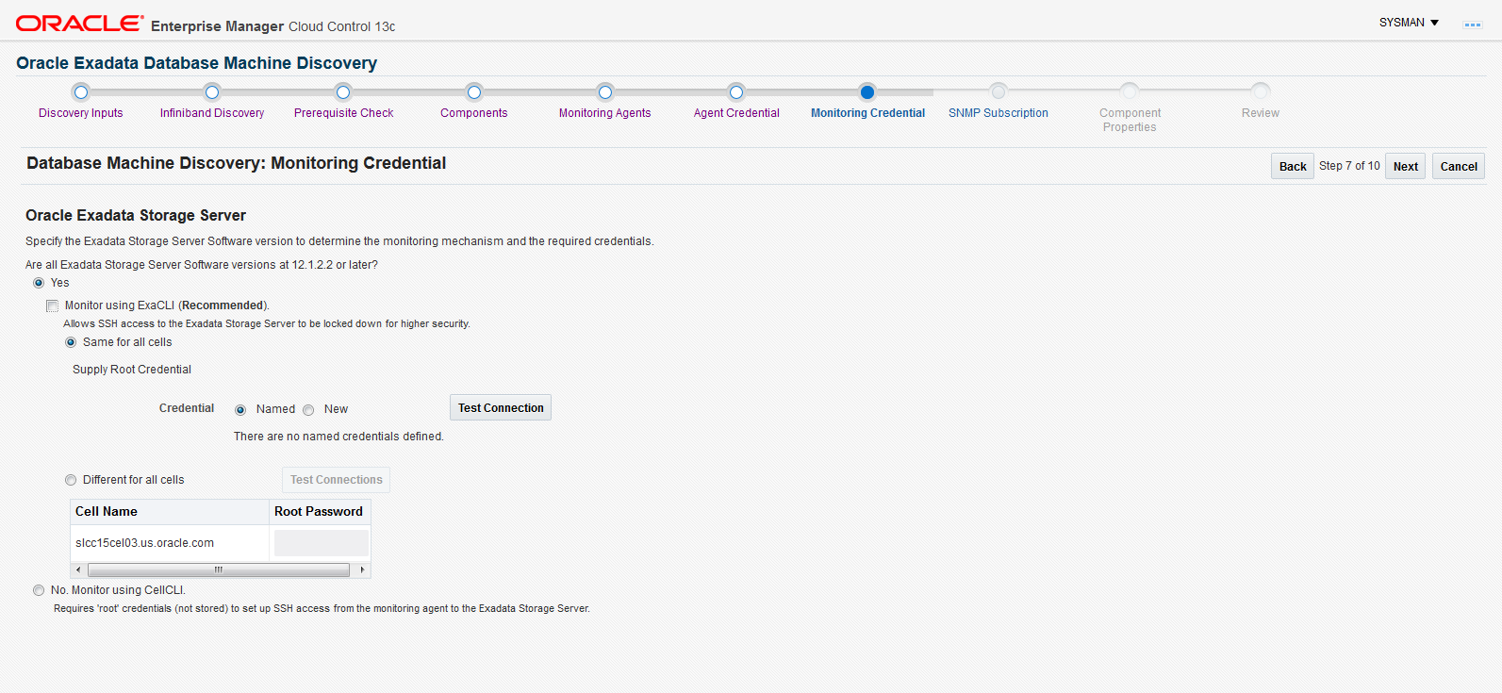Screen dimensions: 1502x693
Task: Click the Monitoring Credential step circle
Action: (x=867, y=91)
